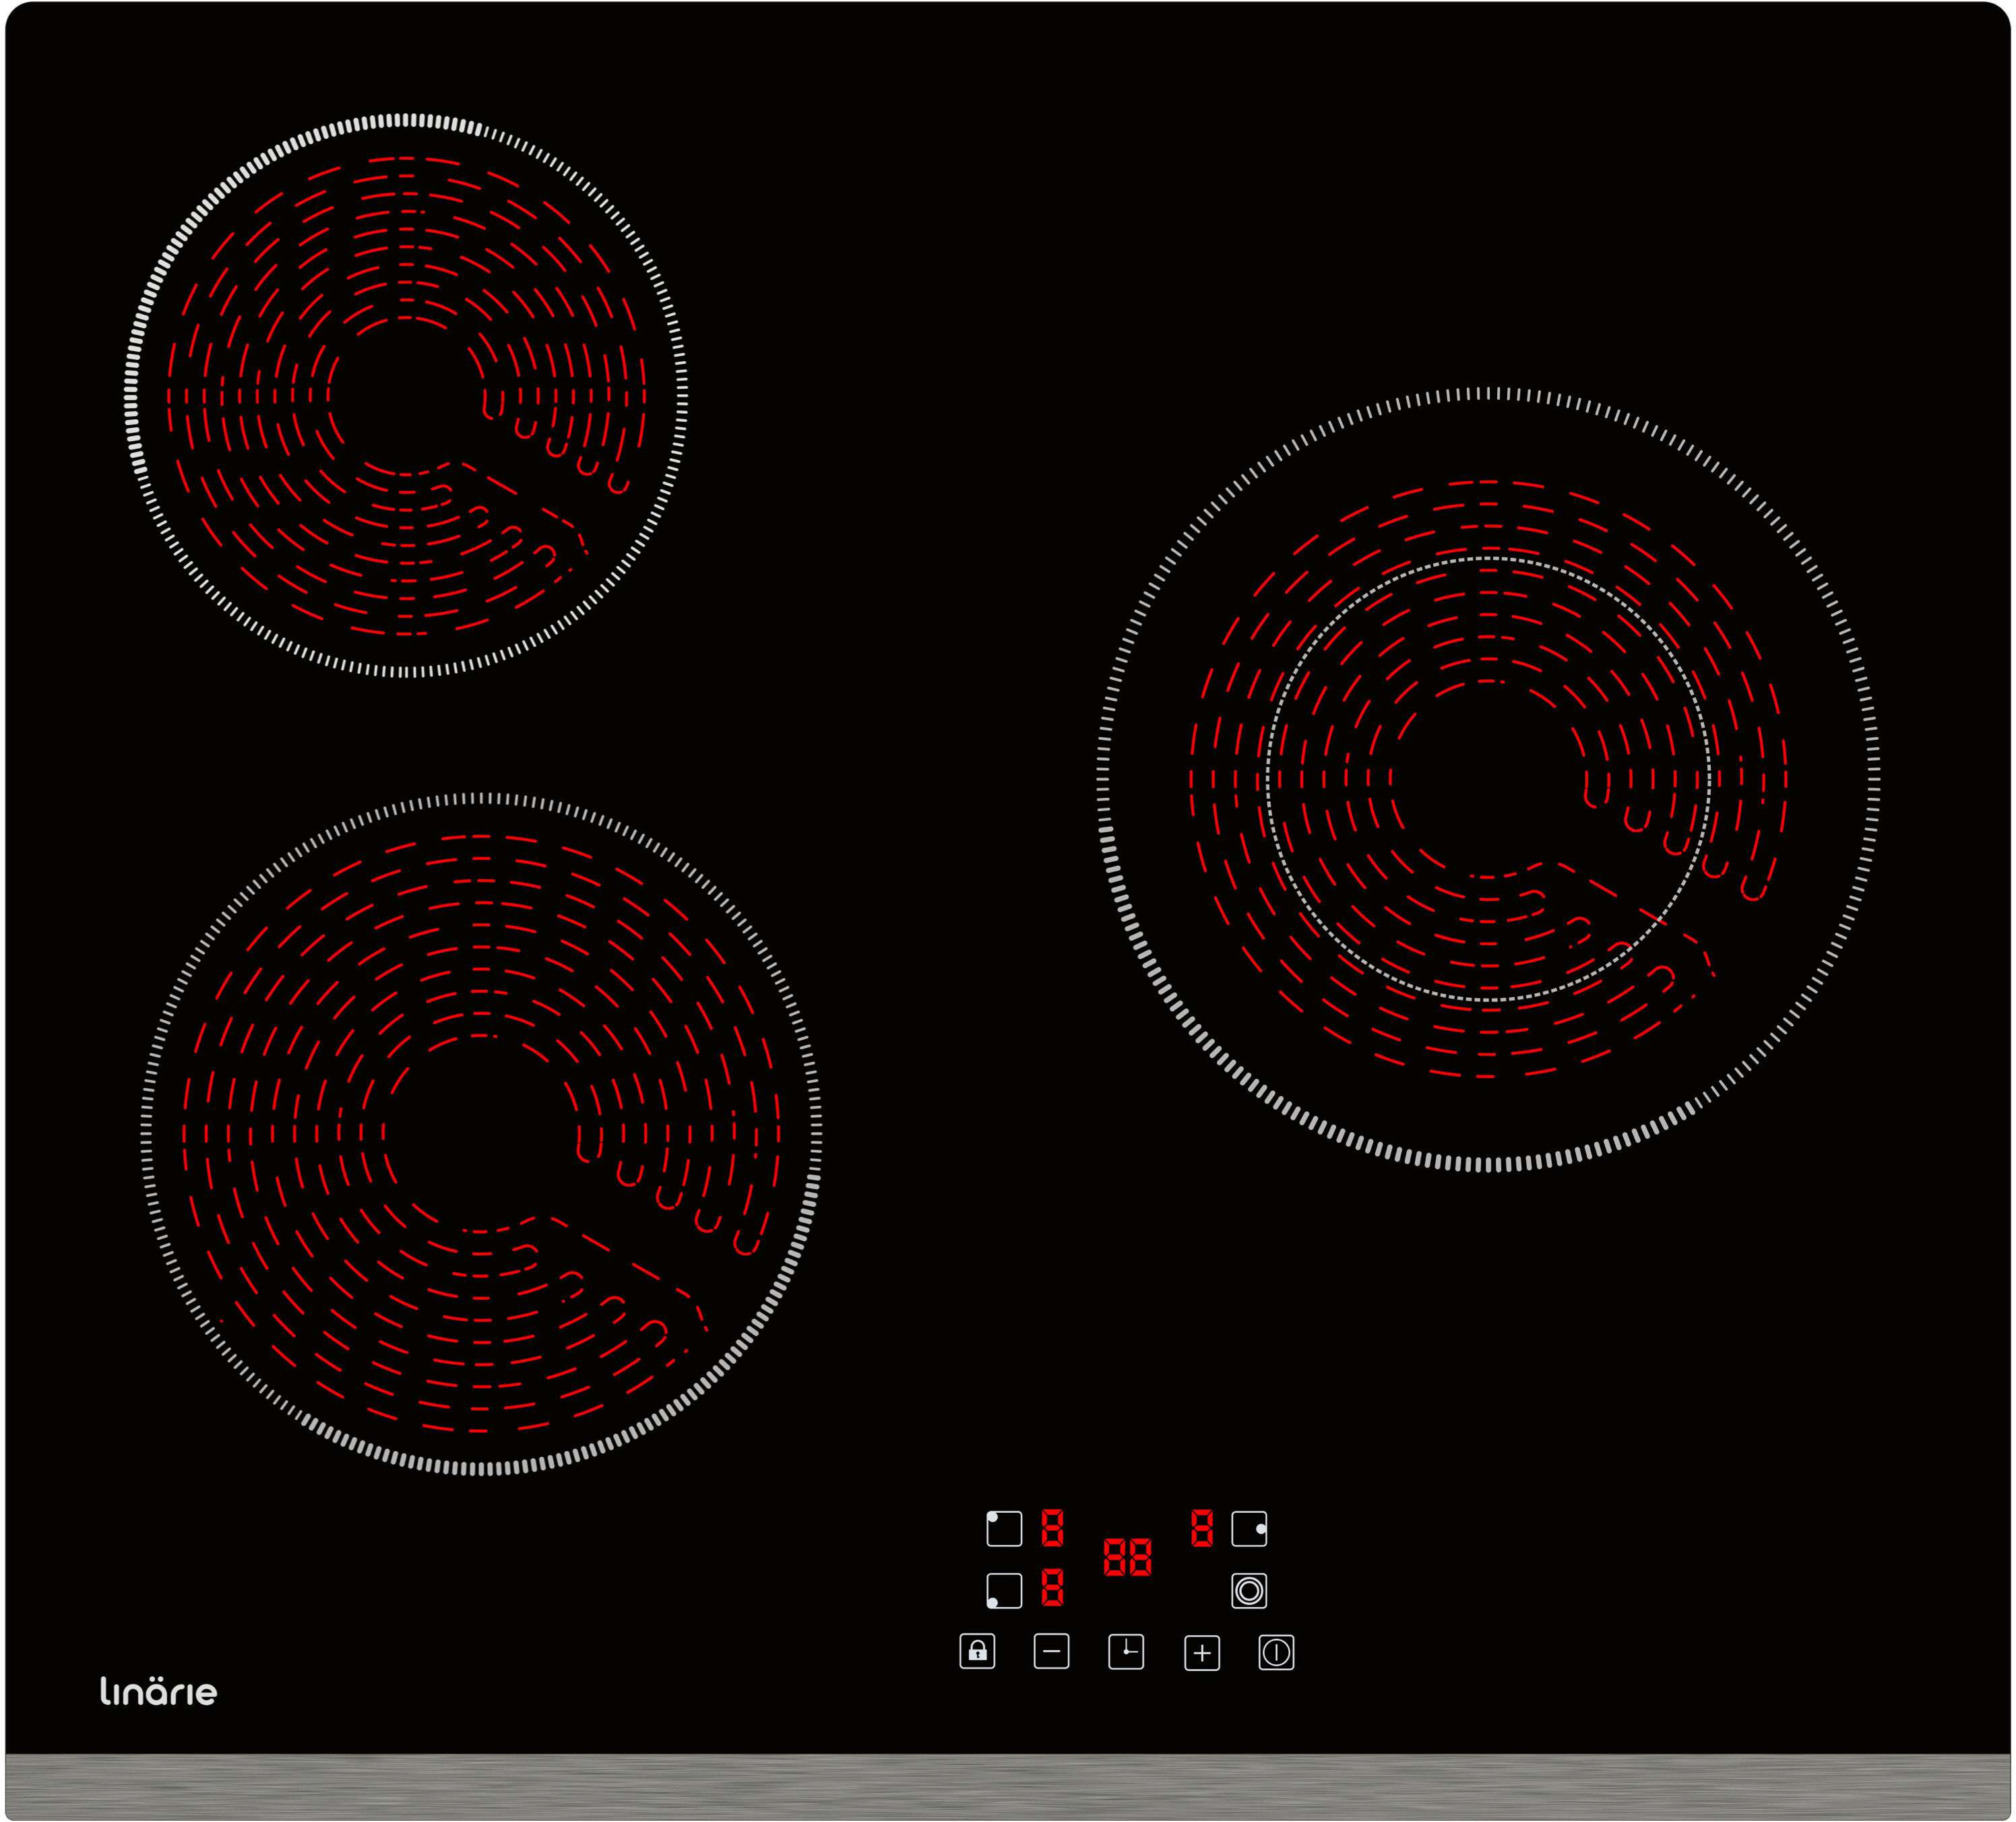Tap the heat level display beside right zone key
This screenshot has width=2016, height=1822.
(1202, 1529)
